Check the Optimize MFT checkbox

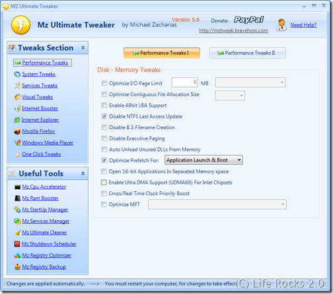tap(104, 204)
